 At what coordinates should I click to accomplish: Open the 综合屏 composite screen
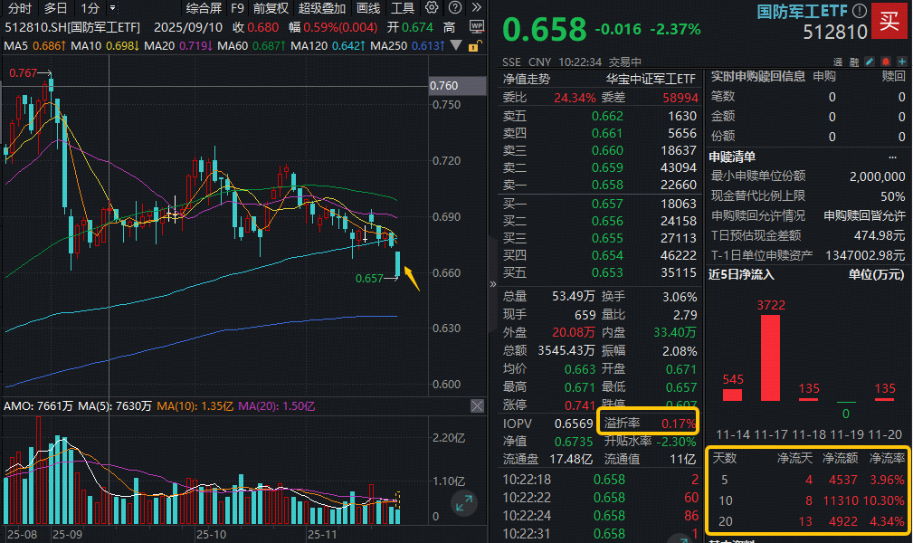click(204, 8)
